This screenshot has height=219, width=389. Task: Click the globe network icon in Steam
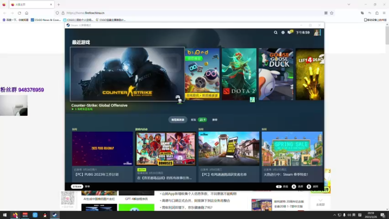coord(283,33)
